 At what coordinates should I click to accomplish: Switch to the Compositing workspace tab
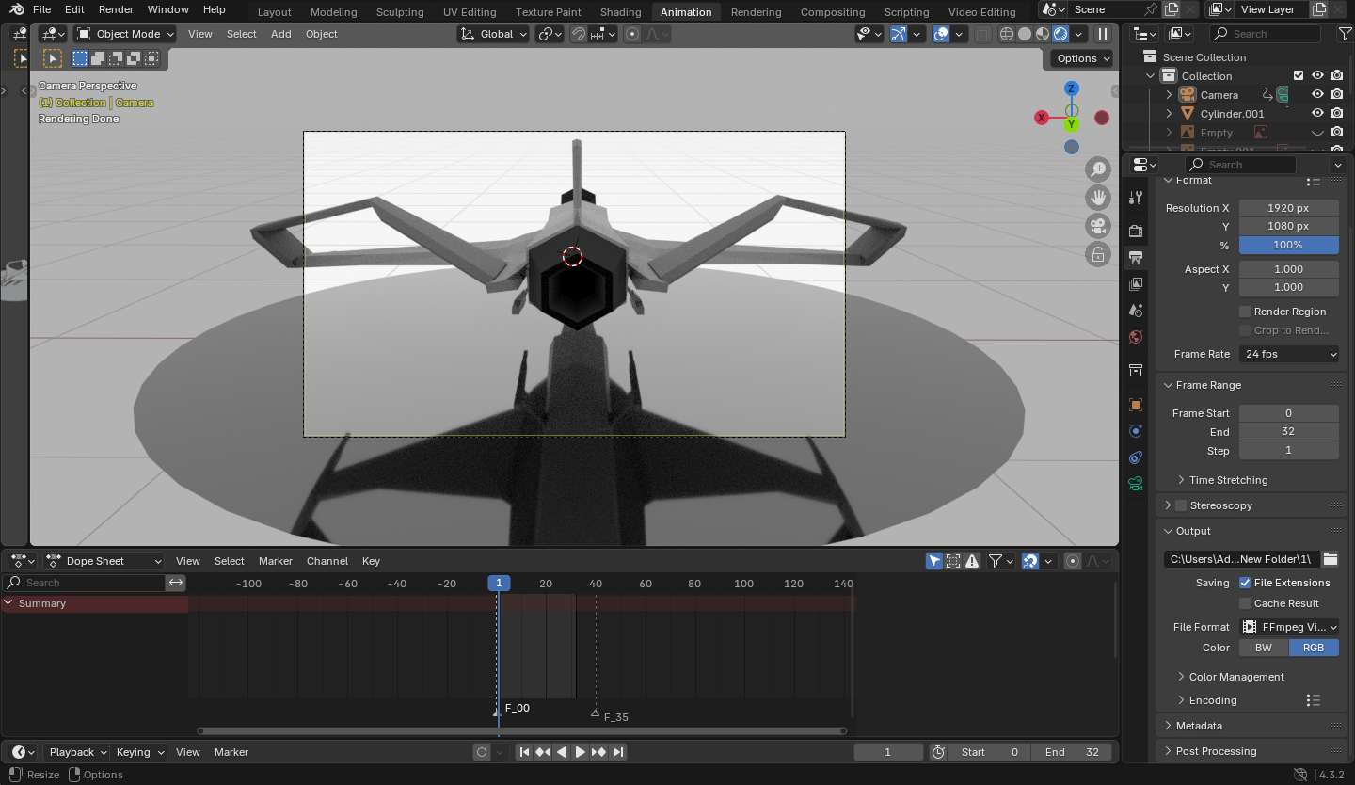pos(833,12)
